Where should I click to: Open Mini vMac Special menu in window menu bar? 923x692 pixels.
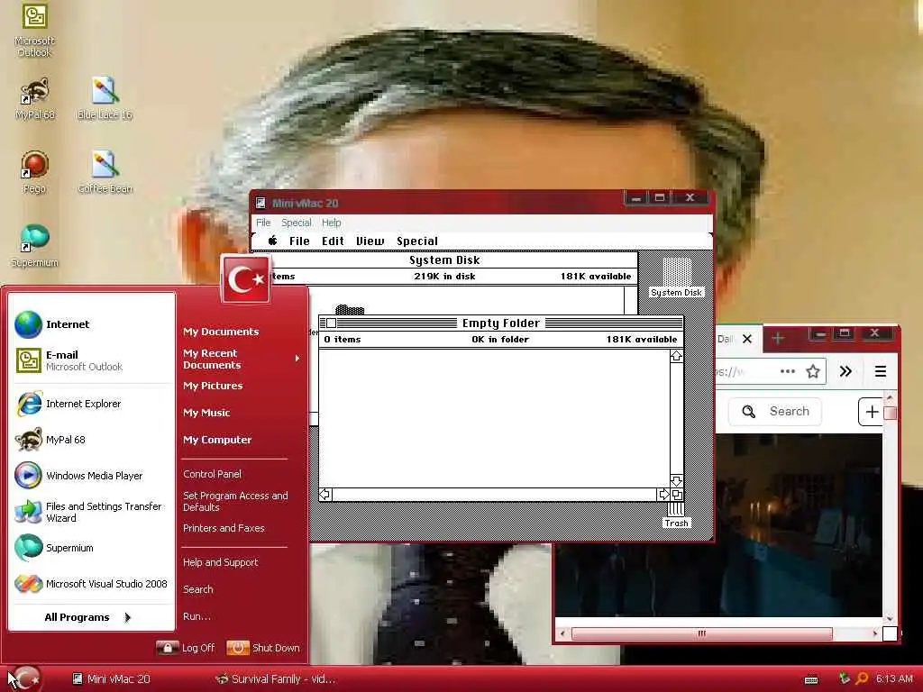pos(296,223)
